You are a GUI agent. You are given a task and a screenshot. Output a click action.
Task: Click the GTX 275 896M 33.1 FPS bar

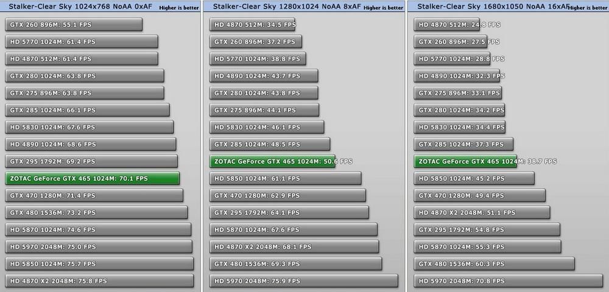coord(458,92)
